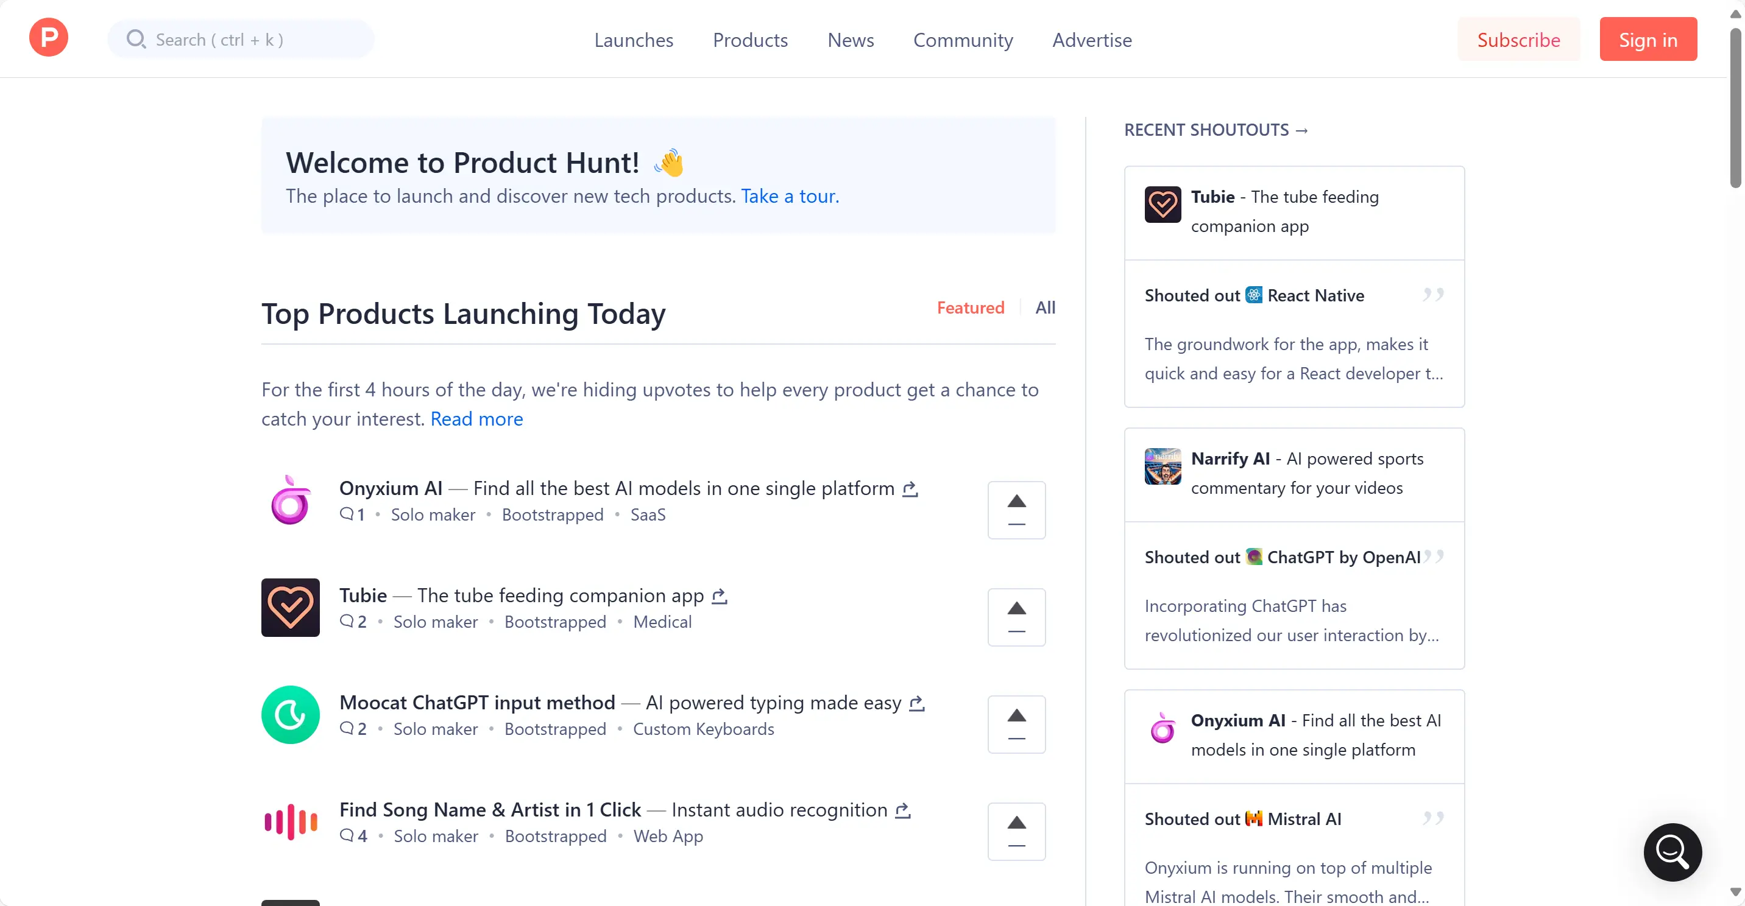Open the Launches menu

click(634, 40)
